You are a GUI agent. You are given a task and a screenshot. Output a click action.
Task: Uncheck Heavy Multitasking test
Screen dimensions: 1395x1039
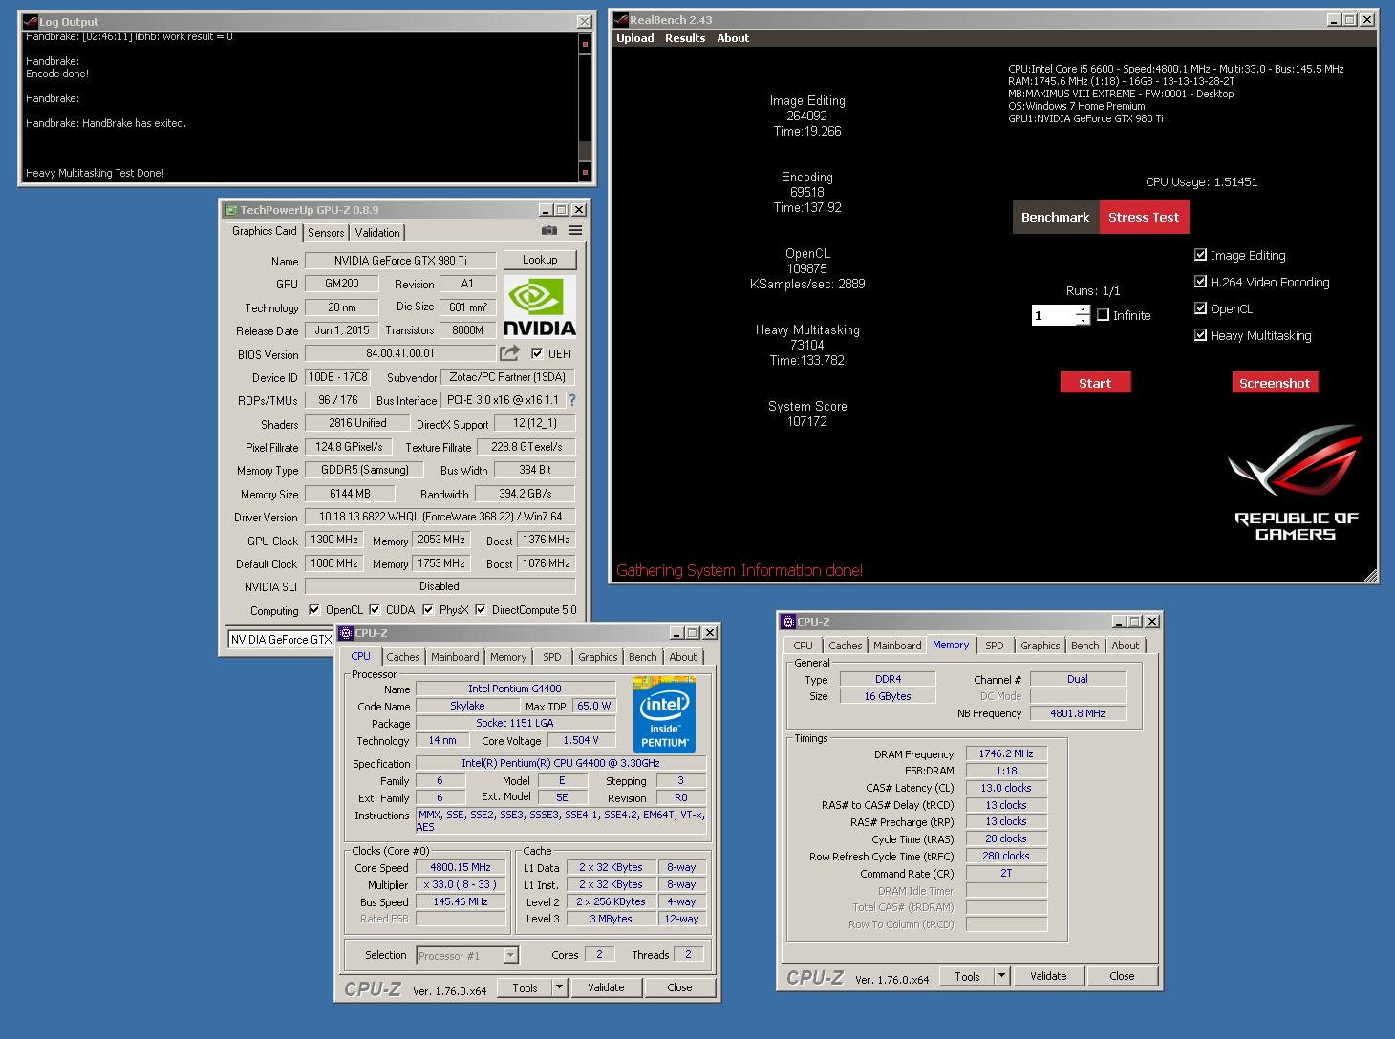[1200, 335]
